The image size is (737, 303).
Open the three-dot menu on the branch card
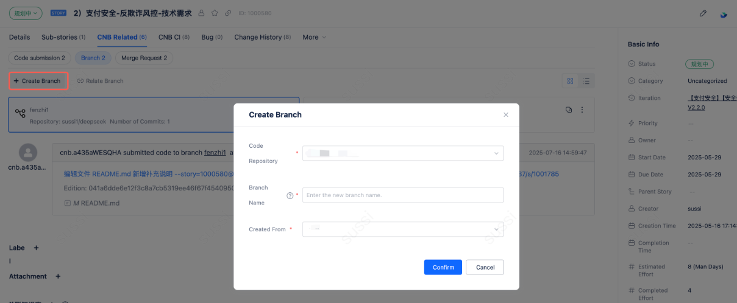pos(582,110)
